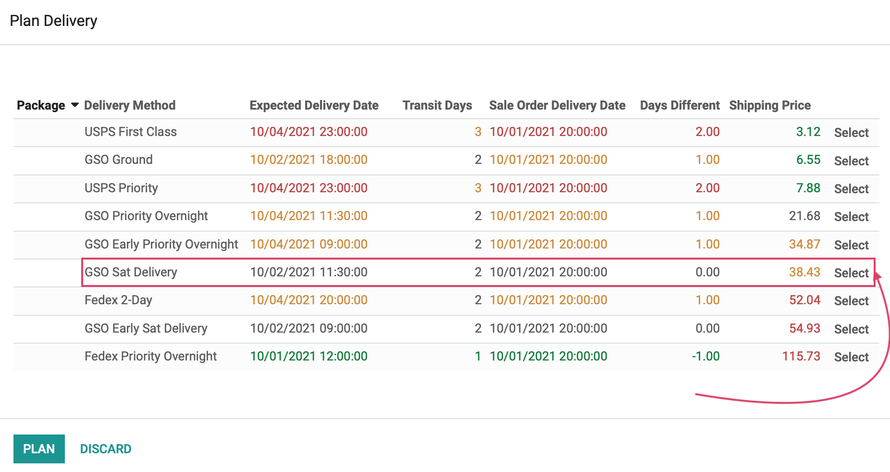
Task: Click the Fedex 2-Day method name
Action: tap(118, 300)
